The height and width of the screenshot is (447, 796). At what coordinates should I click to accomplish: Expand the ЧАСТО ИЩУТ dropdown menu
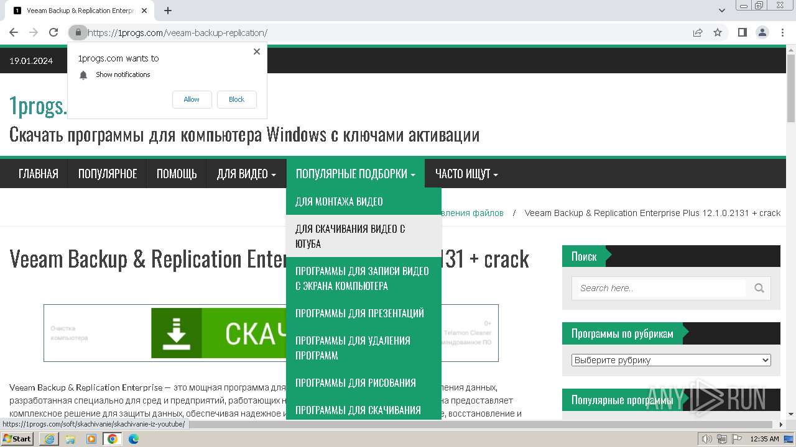click(466, 174)
